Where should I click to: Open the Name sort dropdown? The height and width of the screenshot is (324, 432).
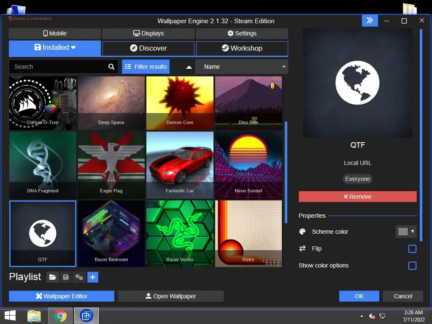(242, 67)
